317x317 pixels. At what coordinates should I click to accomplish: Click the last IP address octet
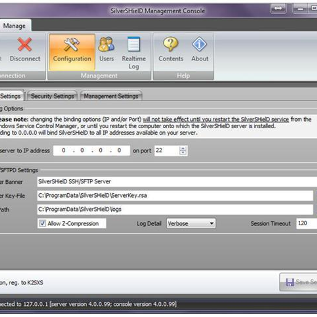[119, 150]
